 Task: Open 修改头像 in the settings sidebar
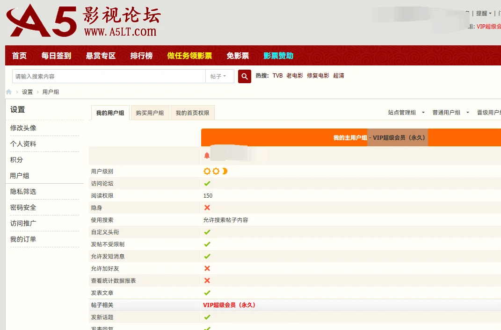point(23,128)
